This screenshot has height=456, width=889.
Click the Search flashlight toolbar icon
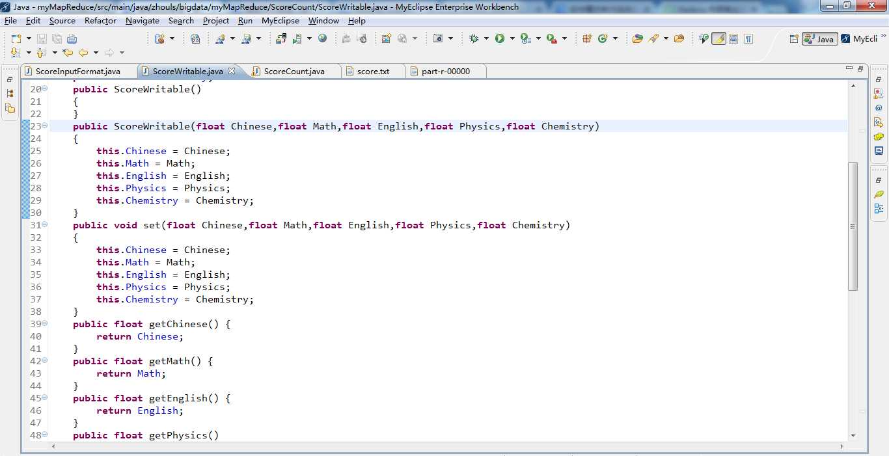pos(653,38)
